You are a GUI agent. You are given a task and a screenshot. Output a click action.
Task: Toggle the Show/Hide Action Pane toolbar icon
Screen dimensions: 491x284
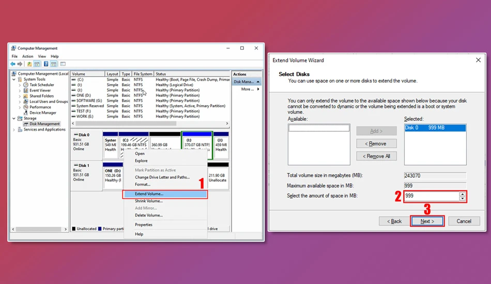click(x=54, y=64)
